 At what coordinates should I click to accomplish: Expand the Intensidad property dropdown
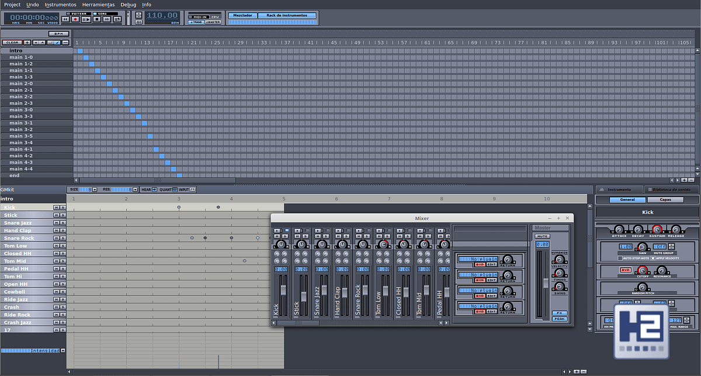[x=63, y=351]
